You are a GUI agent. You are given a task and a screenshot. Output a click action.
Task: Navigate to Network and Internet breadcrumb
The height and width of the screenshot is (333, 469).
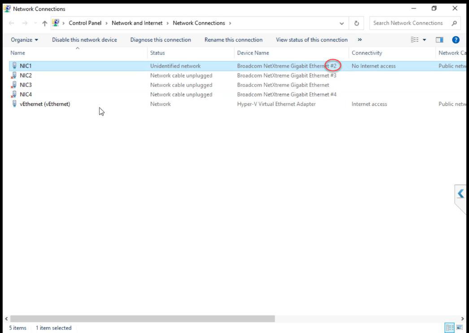(137, 23)
